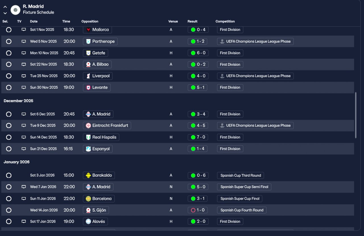Screen dimensions: 364x236
Task: Click the December 2025 month heading
Action: point(18,101)
